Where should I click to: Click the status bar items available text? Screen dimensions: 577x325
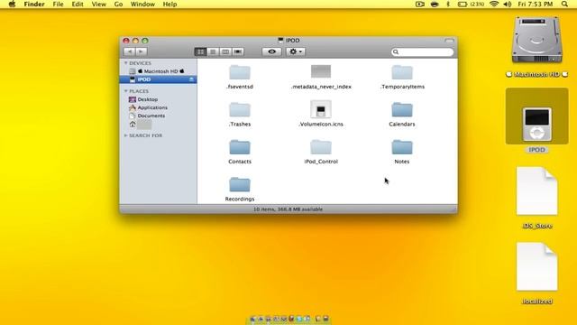(x=288, y=209)
